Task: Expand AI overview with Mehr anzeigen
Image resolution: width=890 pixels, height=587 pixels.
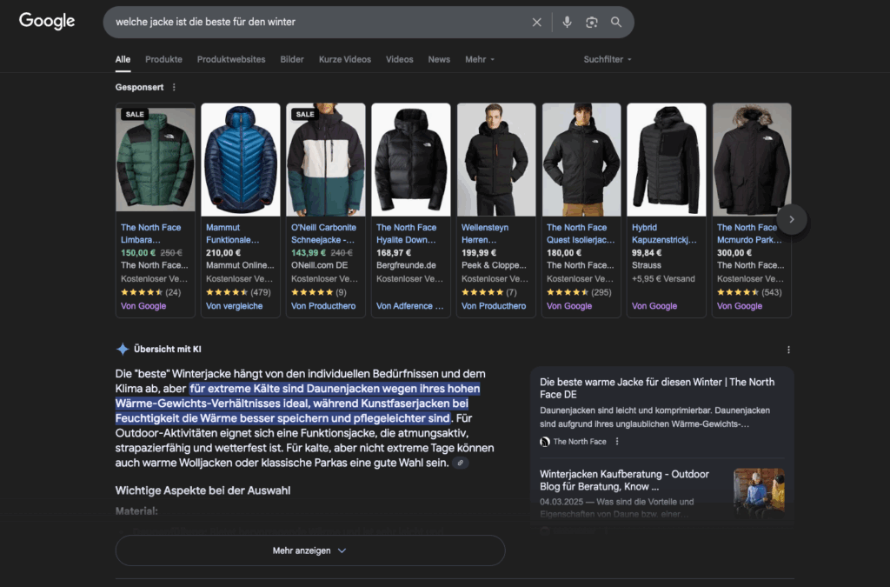Action: click(310, 550)
